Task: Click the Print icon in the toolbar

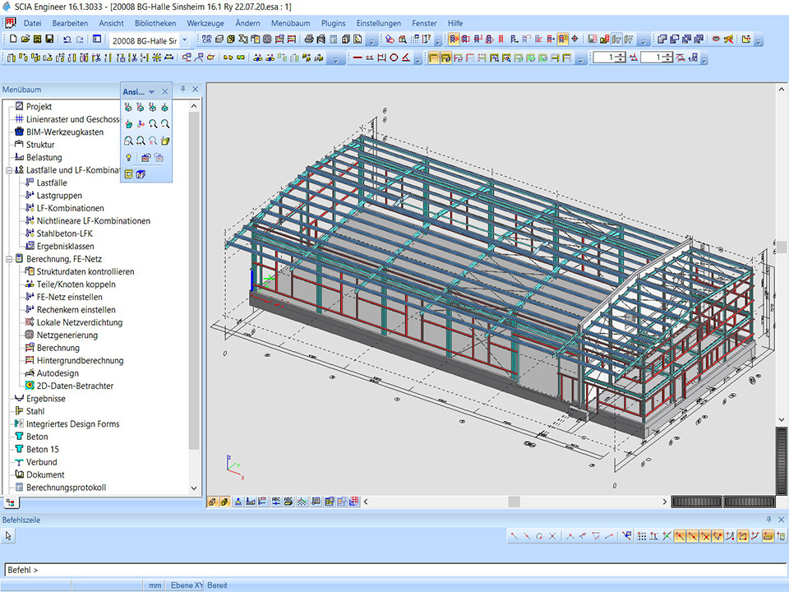Action: click(307, 39)
